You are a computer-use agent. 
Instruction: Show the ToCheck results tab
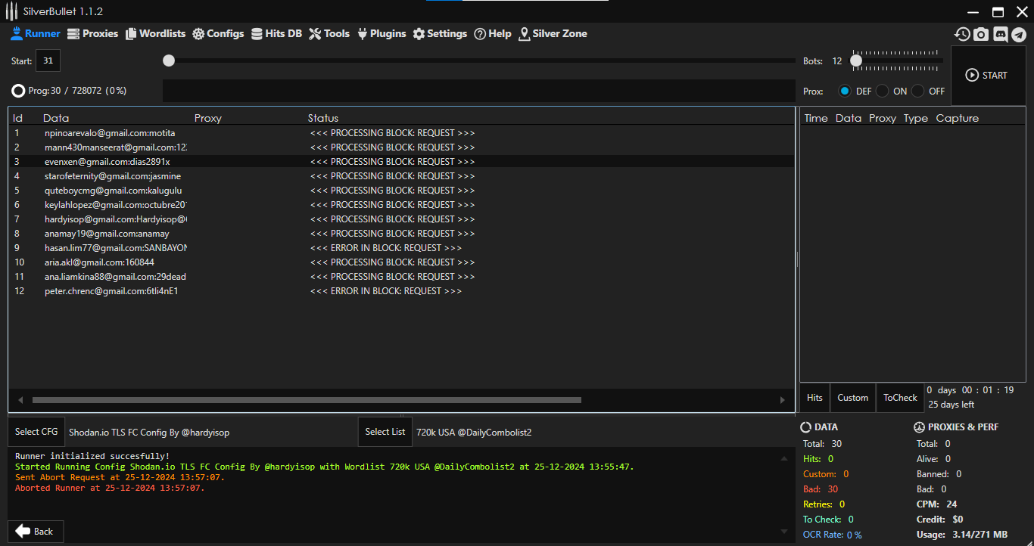click(x=900, y=398)
